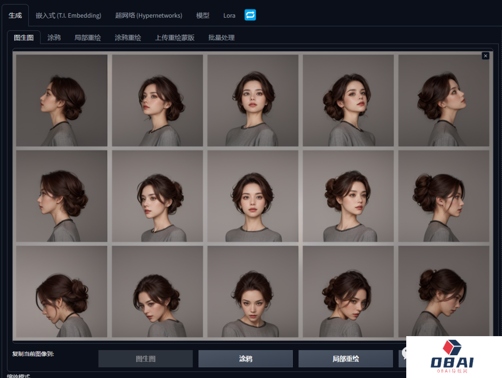Open the 涂鸦重绘 sub-tab

pos(128,38)
